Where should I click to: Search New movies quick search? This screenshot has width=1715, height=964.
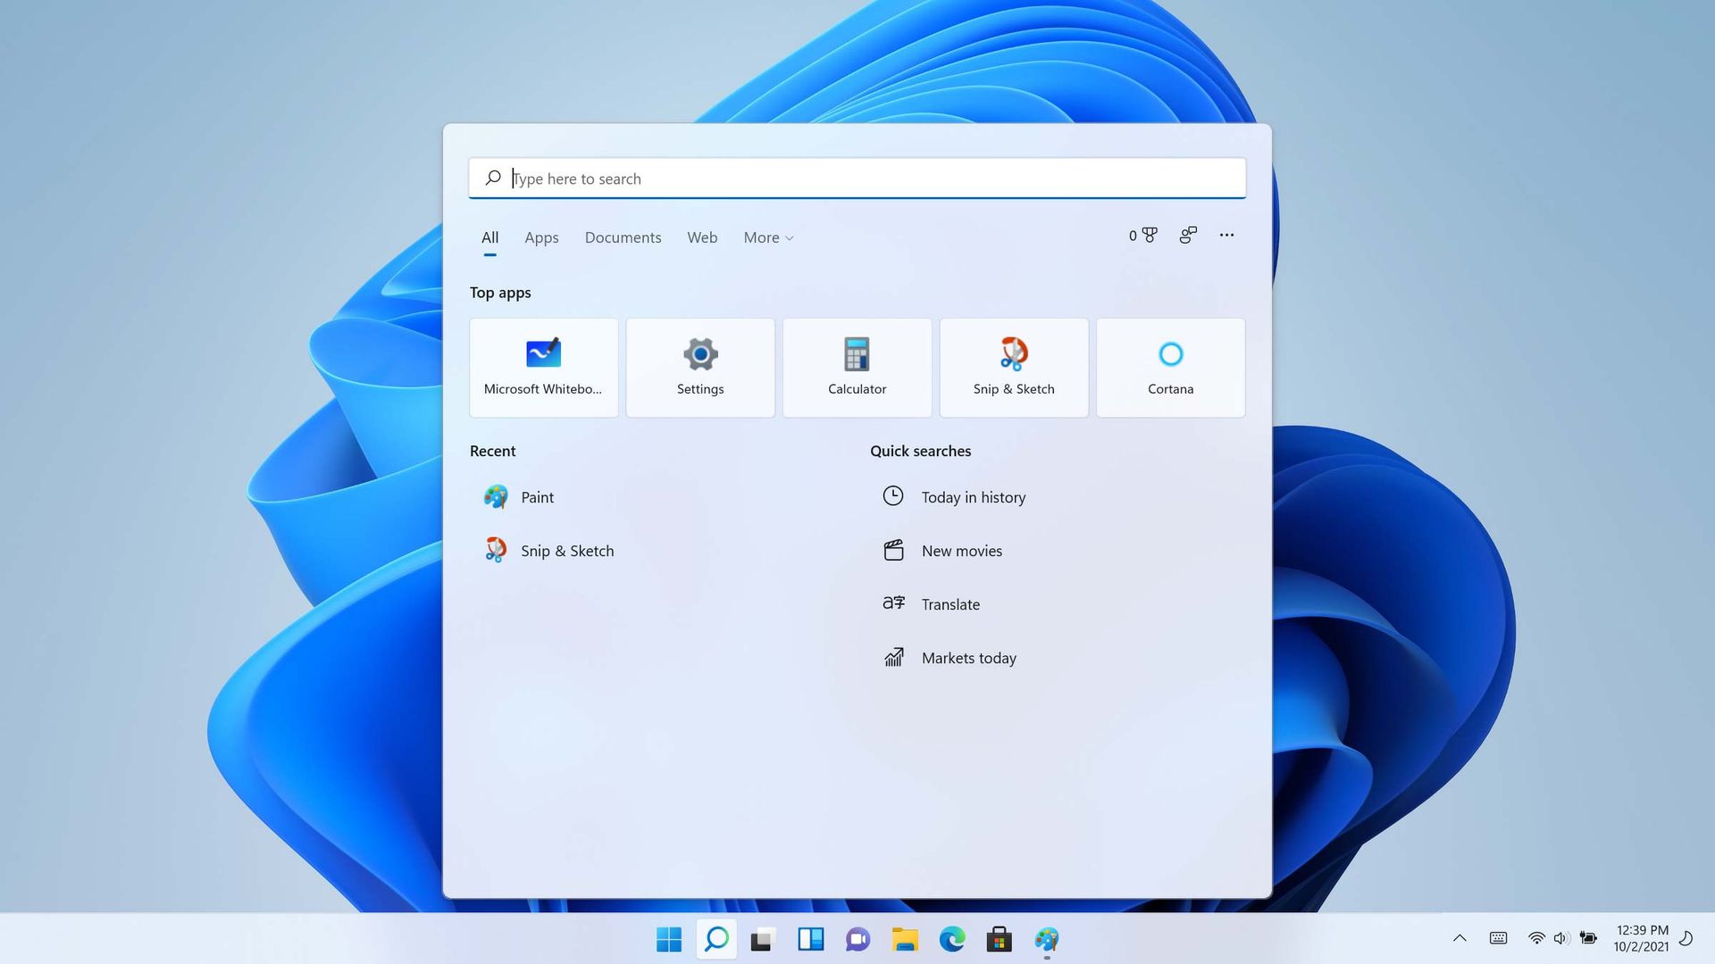coord(960,550)
